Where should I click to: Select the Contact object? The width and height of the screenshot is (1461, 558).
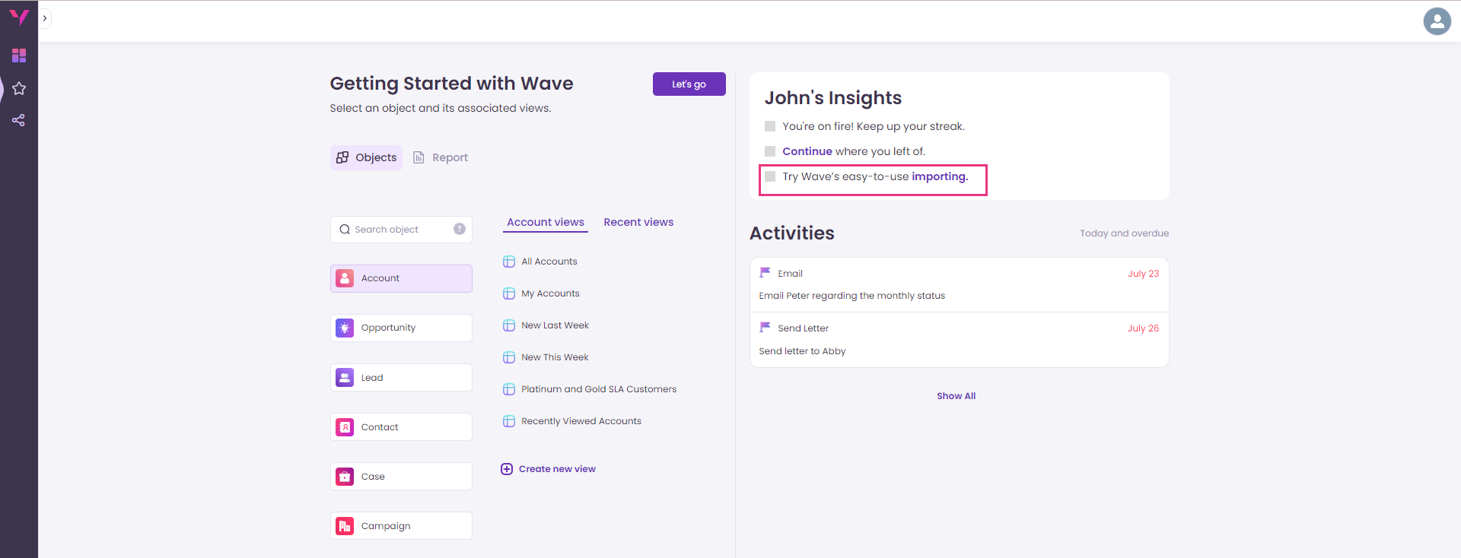click(x=401, y=426)
